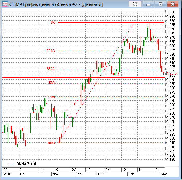Click the chart window icon in title bar
The width and height of the screenshot is (182, 180).
5,4
